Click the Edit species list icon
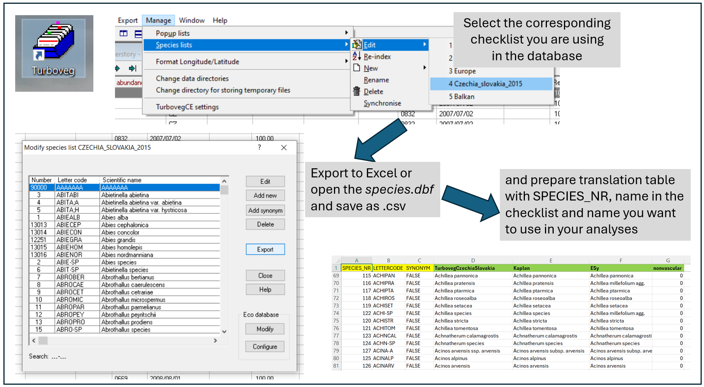This screenshot has height=387, width=704. click(x=357, y=45)
